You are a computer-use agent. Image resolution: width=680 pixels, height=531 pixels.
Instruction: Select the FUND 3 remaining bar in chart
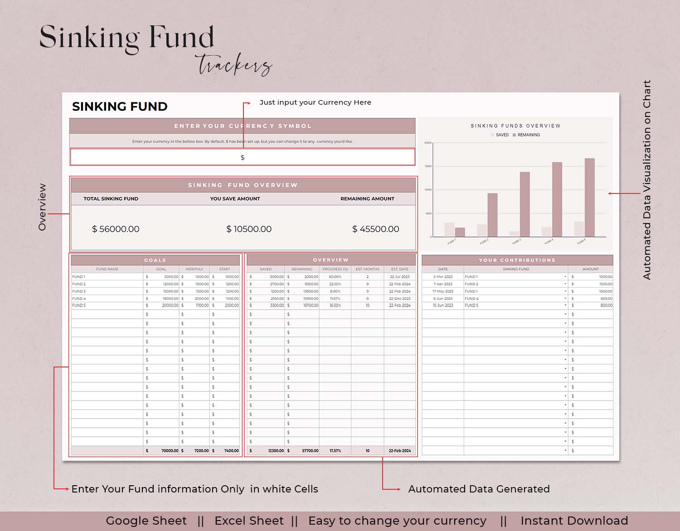point(525,204)
